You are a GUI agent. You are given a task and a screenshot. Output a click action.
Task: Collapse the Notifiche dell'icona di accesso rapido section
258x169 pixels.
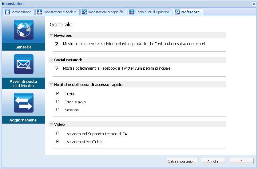pos(51,85)
